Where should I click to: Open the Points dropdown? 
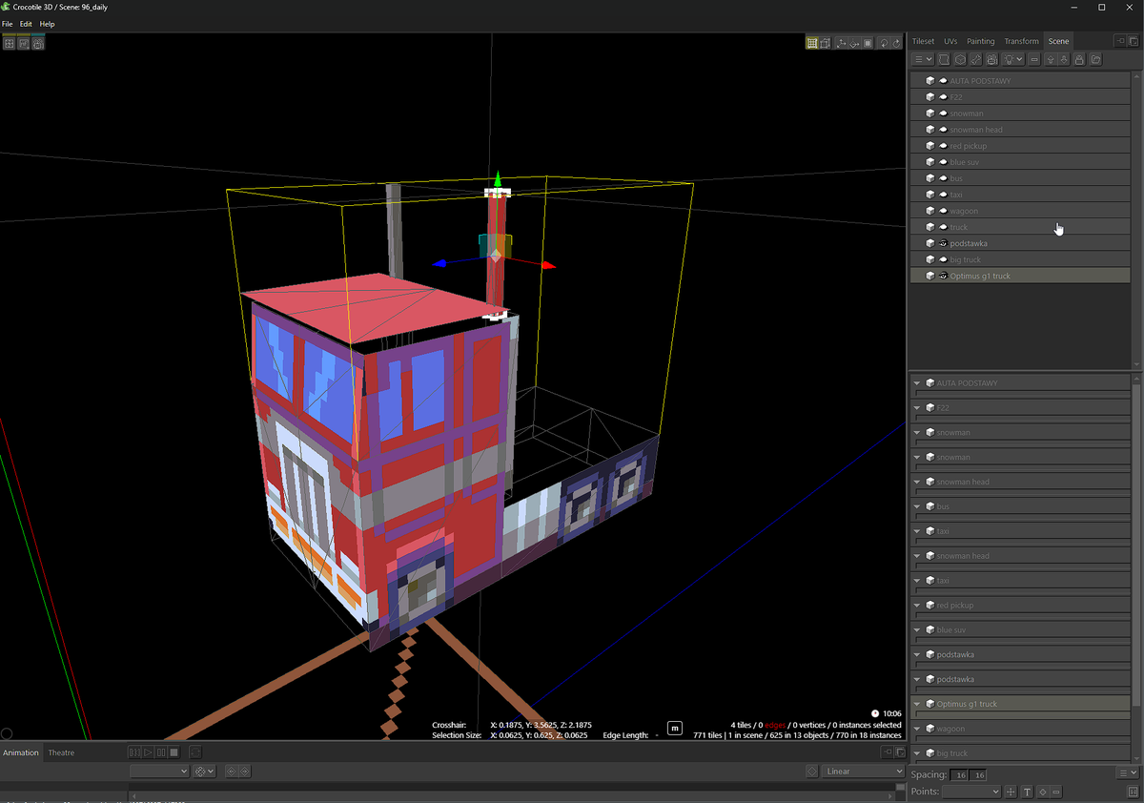point(970,792)
